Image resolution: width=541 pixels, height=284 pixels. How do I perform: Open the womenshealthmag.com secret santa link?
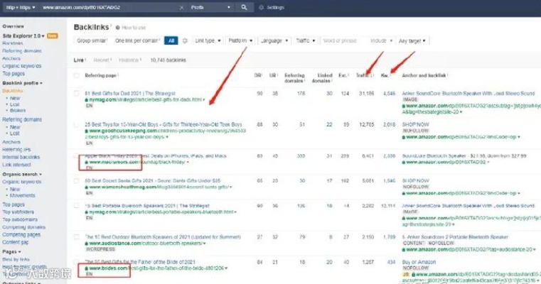(x=159, y=187)
